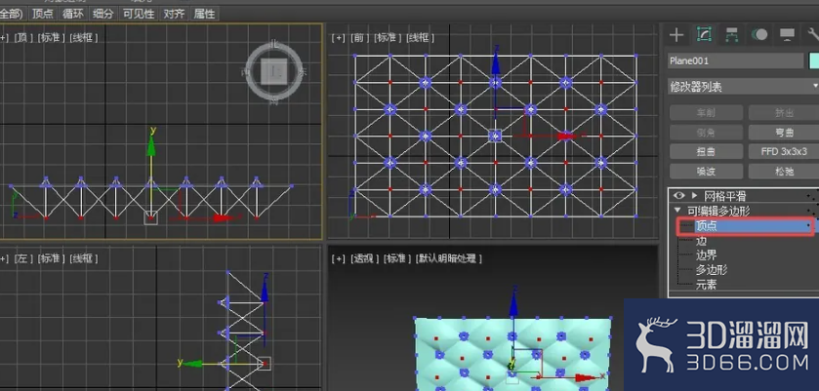Select 元素 sub-object level in stack
Screen dimensions: 819x391
706,285
